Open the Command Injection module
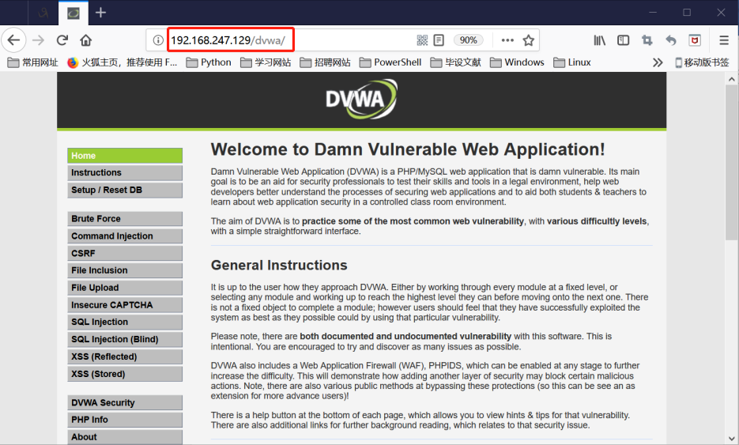 point(125,236)
